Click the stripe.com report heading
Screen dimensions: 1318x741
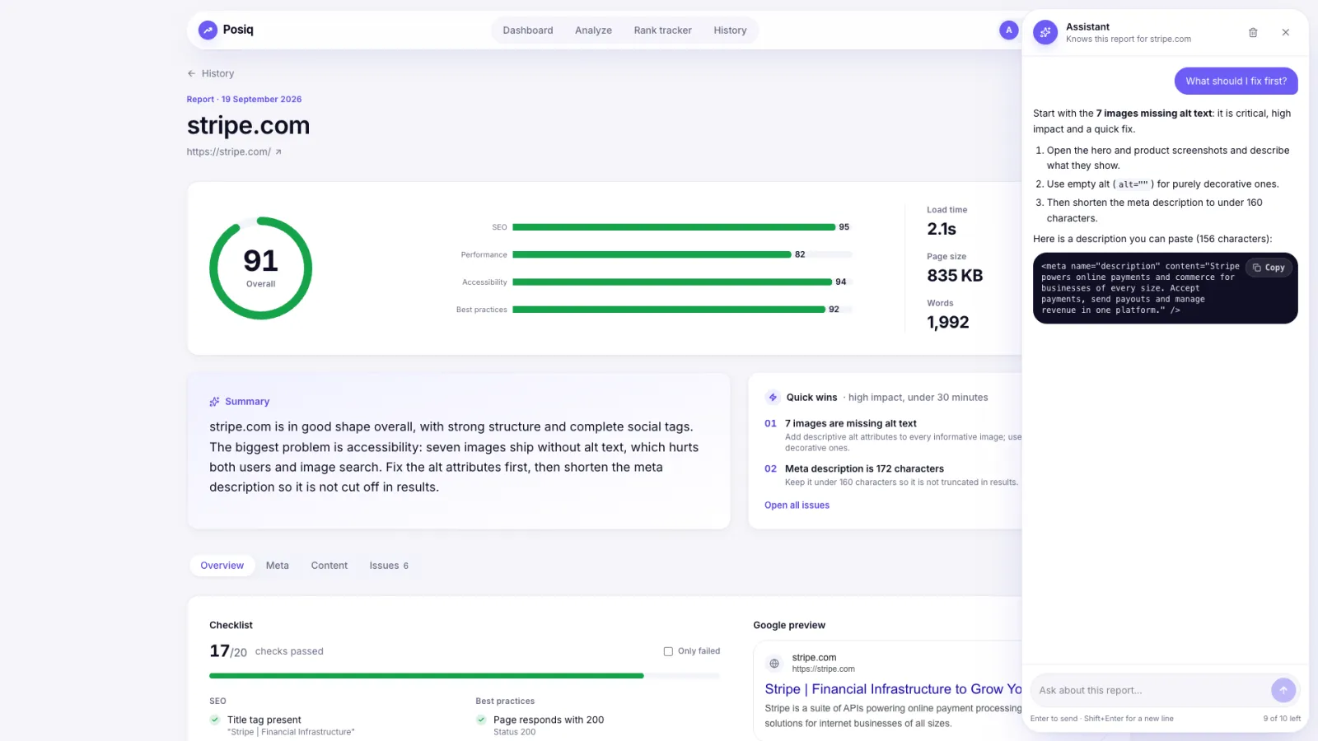tap(248, 125)
